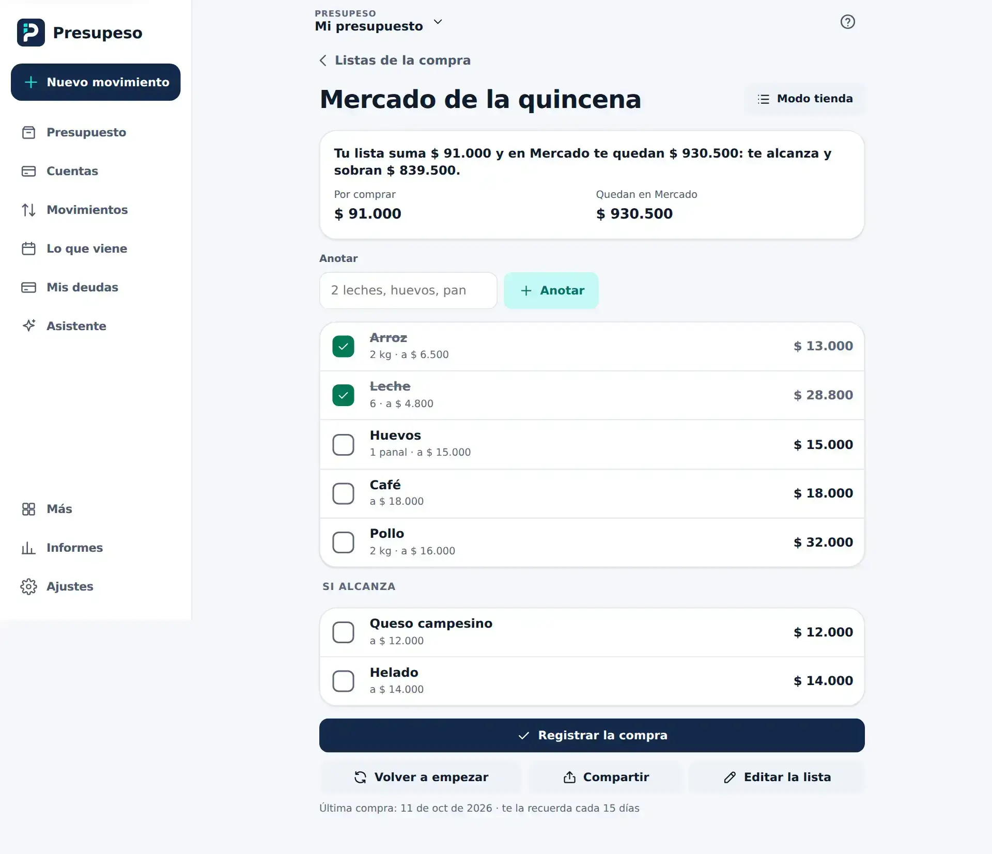Click the SI ALCANZA section heading
Viewport: 992px width, 854px height.
pos(359,587)
